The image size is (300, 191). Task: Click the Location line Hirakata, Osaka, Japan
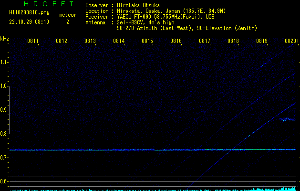[x=171, y=11]
